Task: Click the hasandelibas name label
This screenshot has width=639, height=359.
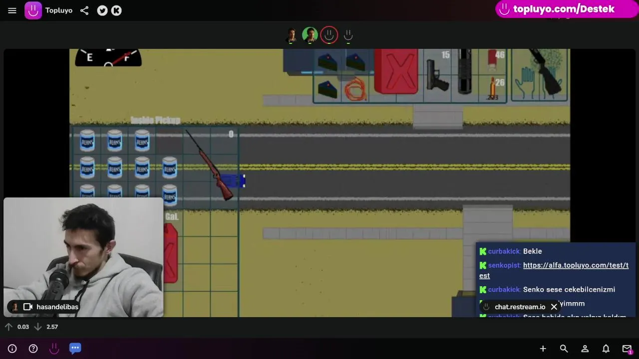Action: [x=57, y=307]
